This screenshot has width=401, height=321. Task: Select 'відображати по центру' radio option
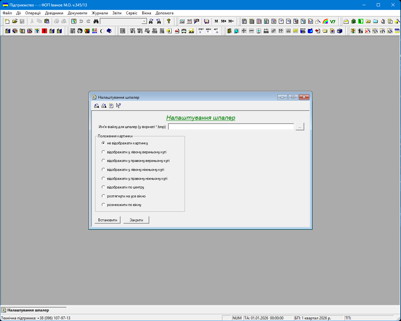pos(103,187)
